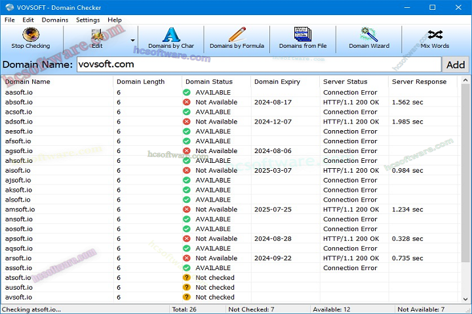Click the green check icon for aesoft.io
The height and width of the screenshot is (314, 472).
click(187, 131)
